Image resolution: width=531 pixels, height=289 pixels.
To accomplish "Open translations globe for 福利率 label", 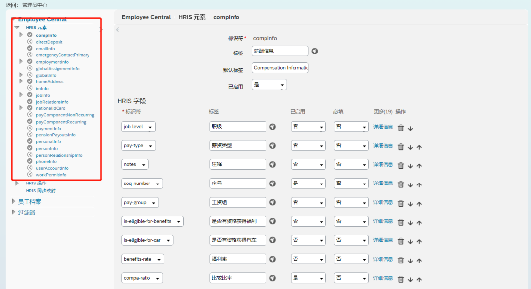I will pyautogui.click(x=272, y=259).
